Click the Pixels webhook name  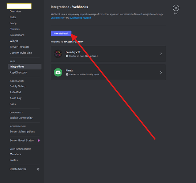69,71
